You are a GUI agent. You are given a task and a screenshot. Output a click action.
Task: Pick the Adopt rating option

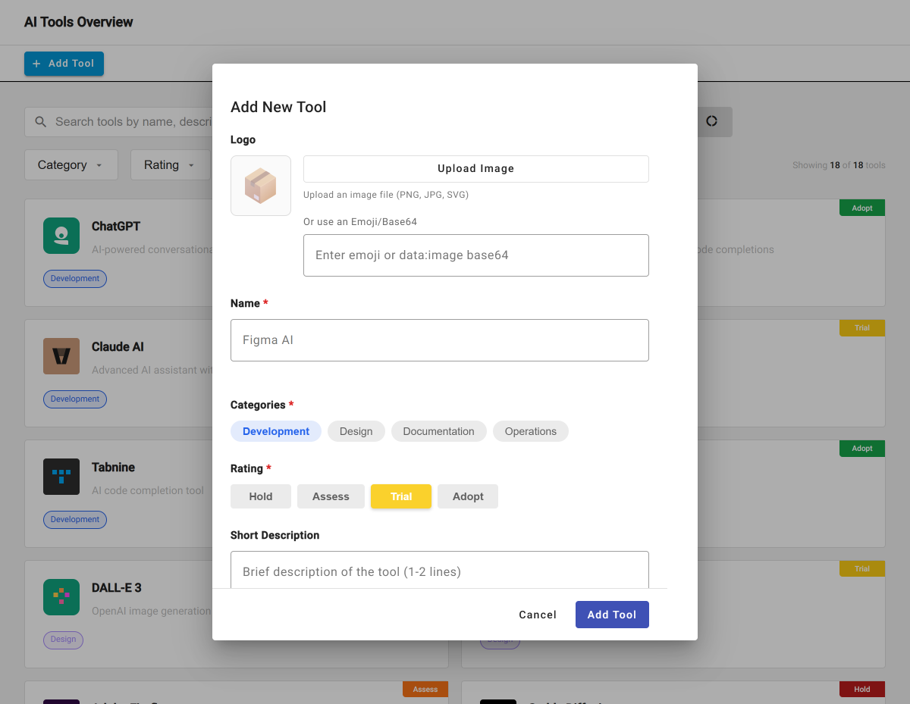468,496
